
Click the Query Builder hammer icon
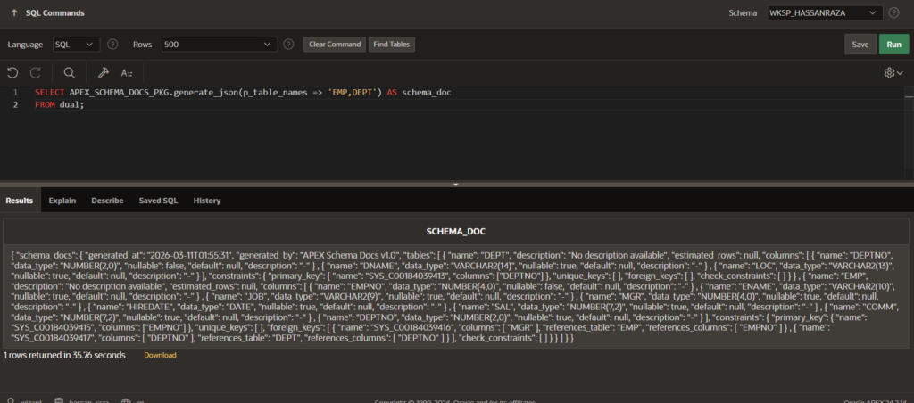(103, 72)
